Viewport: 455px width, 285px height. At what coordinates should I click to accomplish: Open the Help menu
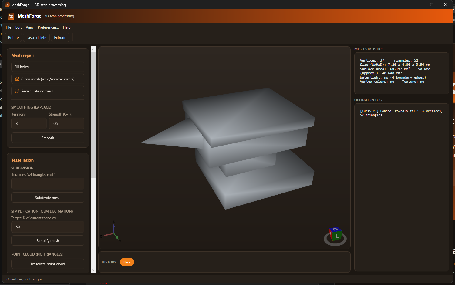[x=67, y=27]
